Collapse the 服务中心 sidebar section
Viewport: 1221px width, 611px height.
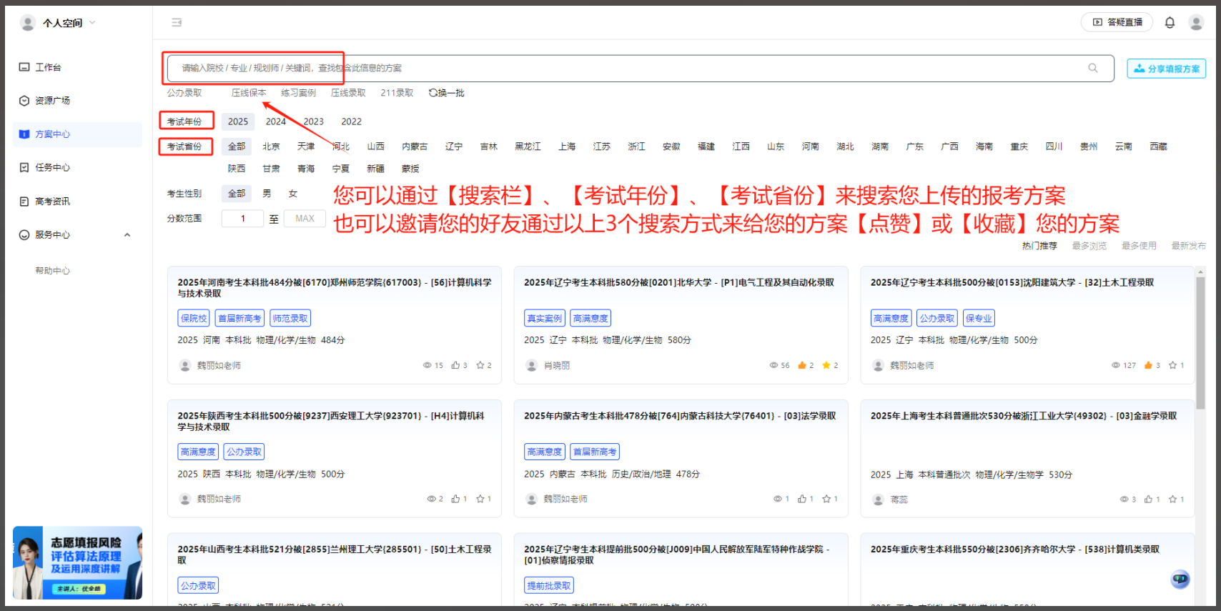pyautogui.click(x=127, y=235)
